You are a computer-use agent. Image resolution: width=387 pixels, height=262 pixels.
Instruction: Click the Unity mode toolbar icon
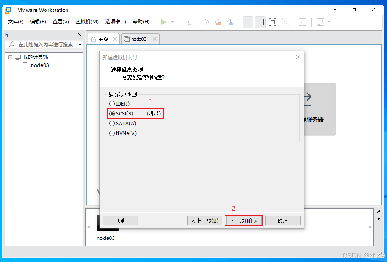click(x=285, y=22)
